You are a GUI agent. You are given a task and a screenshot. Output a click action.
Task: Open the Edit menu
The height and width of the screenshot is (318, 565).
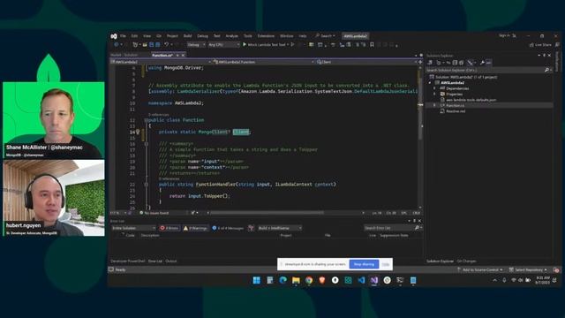tap(134, 36)
